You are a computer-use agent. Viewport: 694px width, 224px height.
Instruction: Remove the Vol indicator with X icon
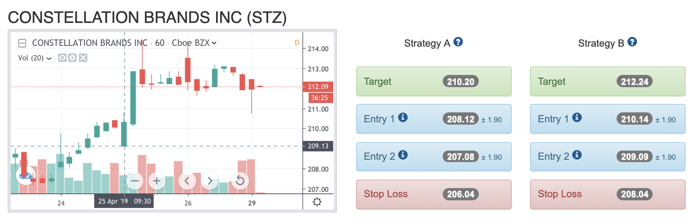83,58
